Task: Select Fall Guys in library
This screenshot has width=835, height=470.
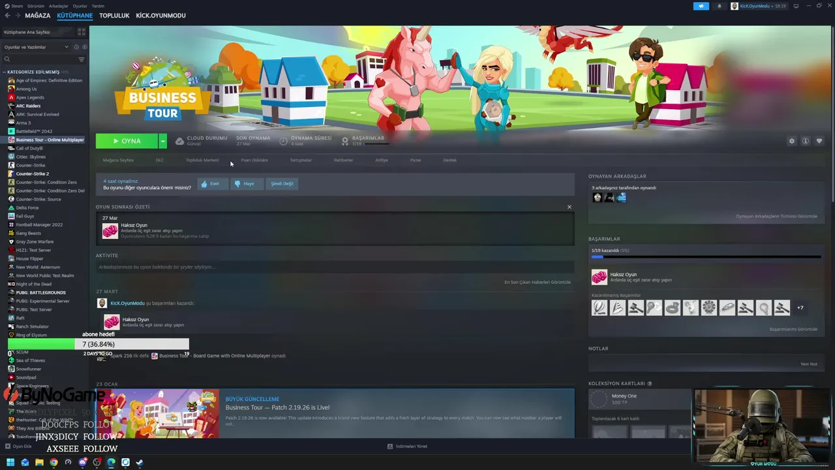Action: 25,216
